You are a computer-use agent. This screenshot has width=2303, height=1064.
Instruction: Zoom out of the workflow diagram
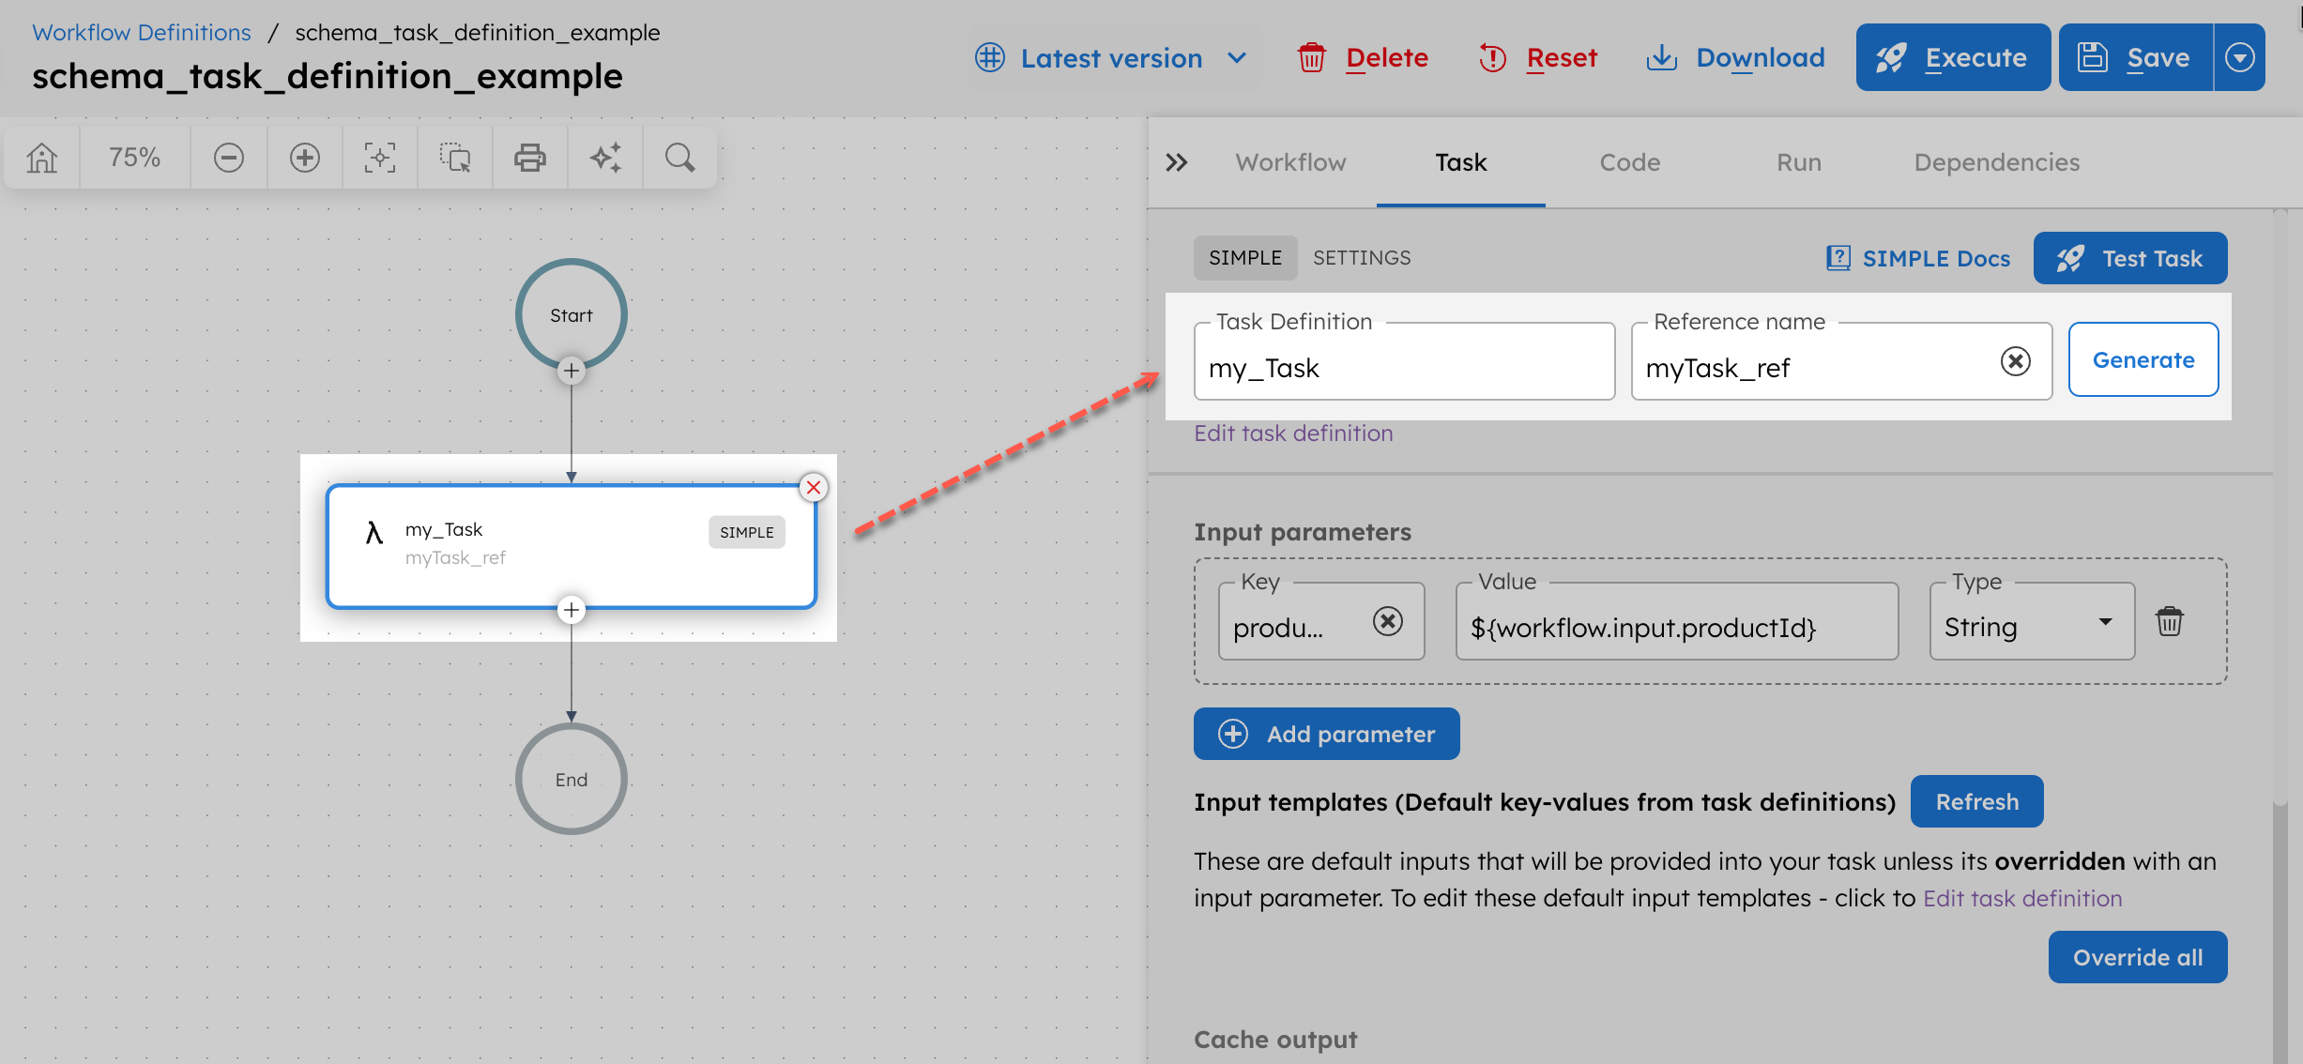click(x=228, y=157)
